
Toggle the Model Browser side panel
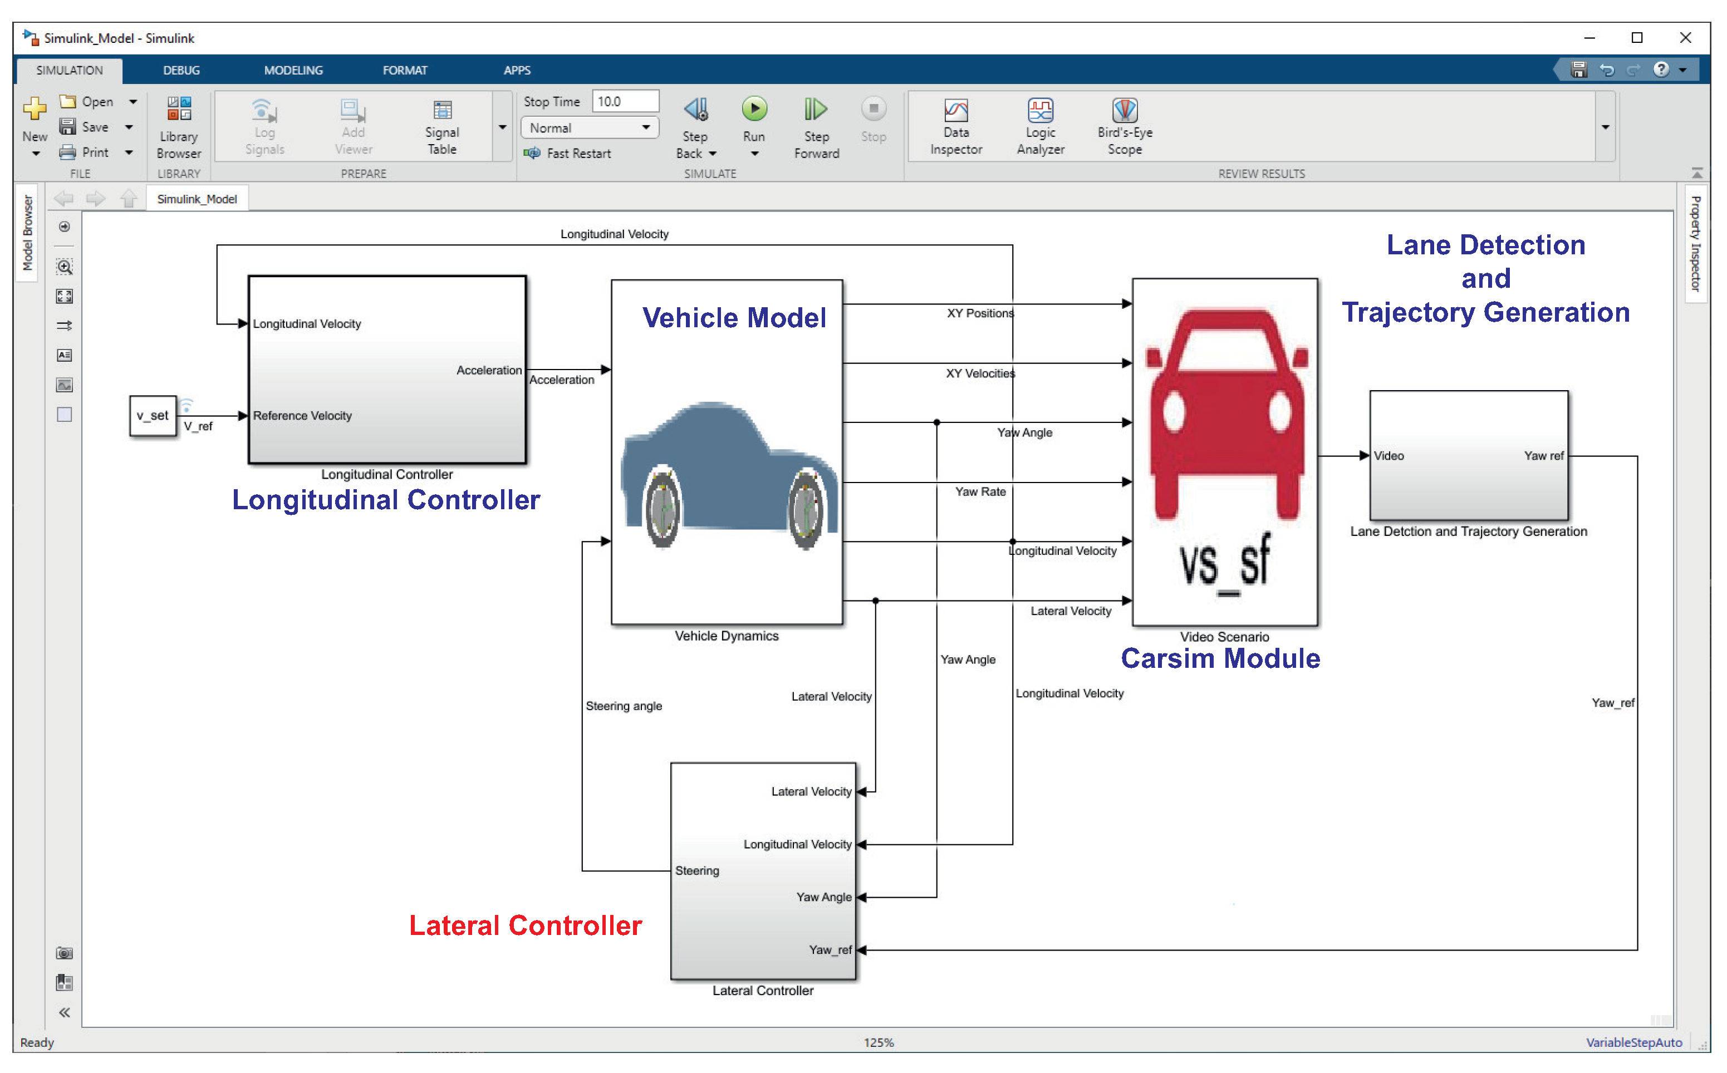click(x=28, y=233)
